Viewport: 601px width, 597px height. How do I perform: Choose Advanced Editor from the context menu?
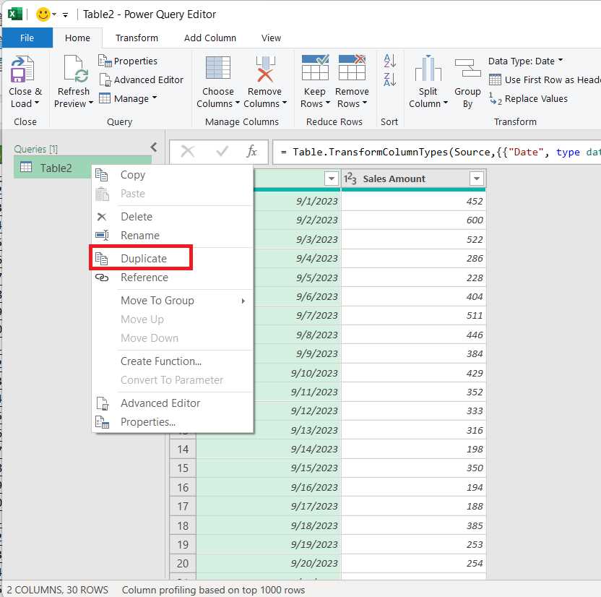pyautogui.click(x=172, y=403)
